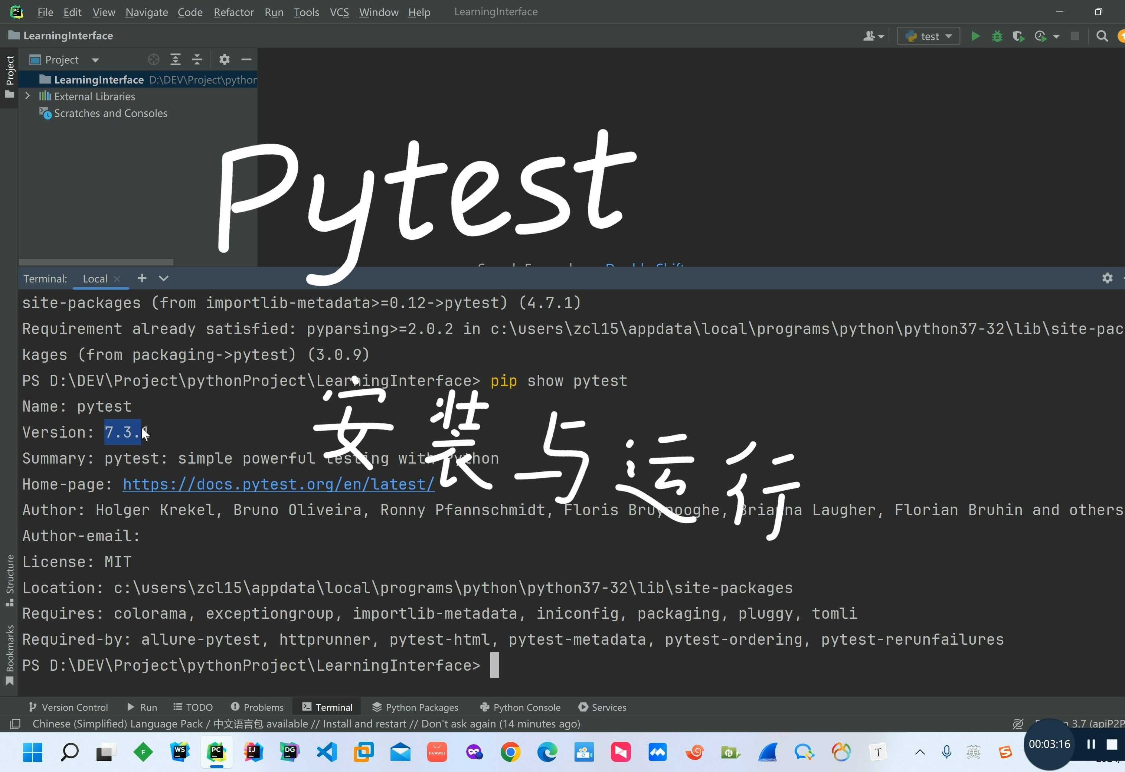Open the Python Console tab

click(520, 707)
